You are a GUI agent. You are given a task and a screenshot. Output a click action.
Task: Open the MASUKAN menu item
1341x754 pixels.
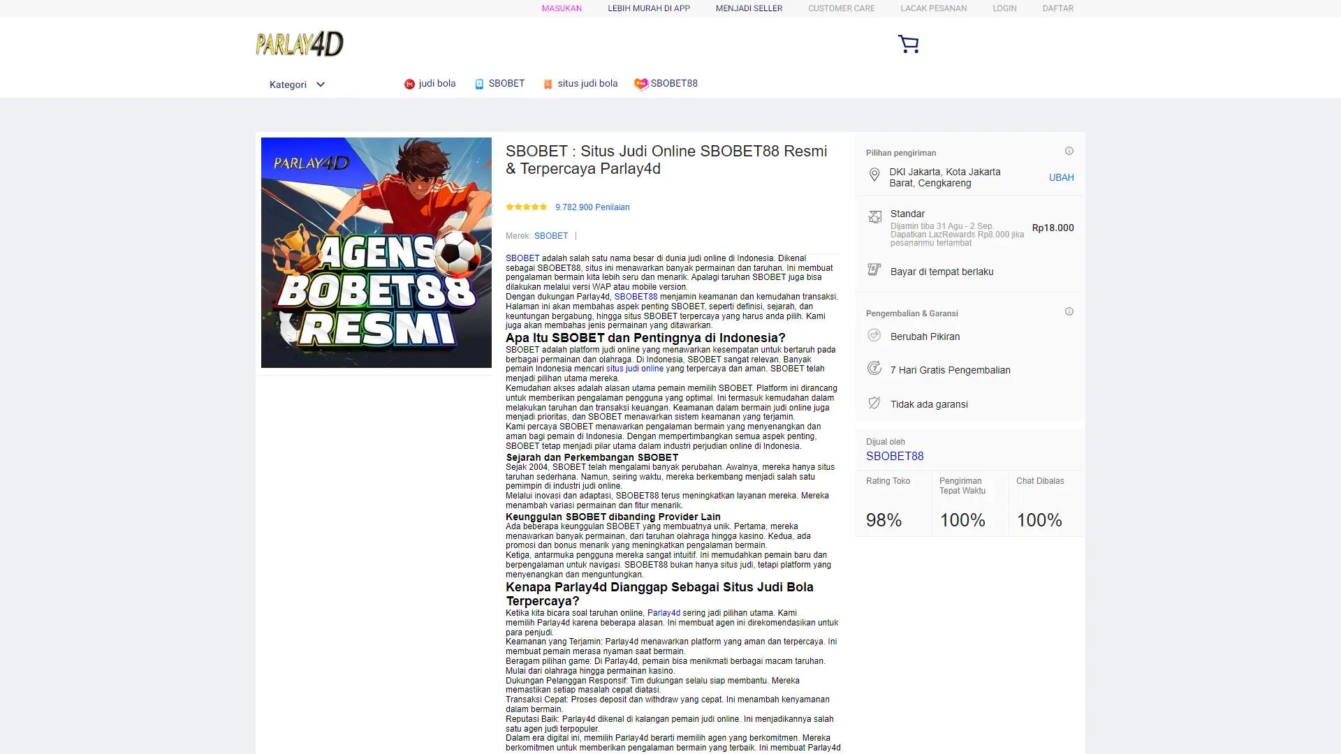point(562,8)
